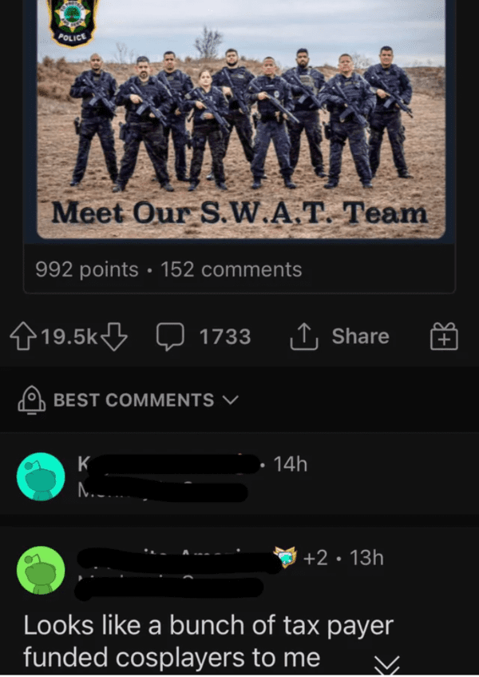Tap the share upload icon
The image size is (479, 677).
304,336
